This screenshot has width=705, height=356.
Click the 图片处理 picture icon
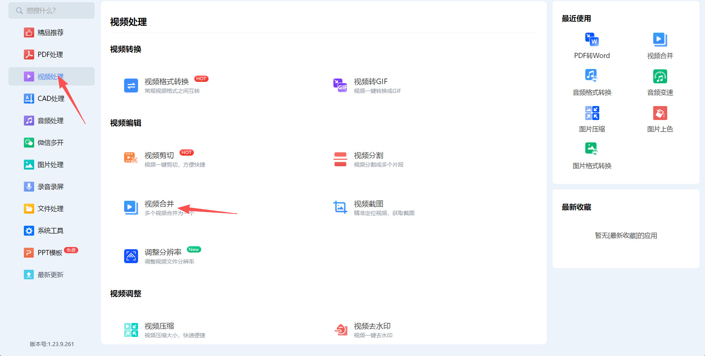click(29, 164)
